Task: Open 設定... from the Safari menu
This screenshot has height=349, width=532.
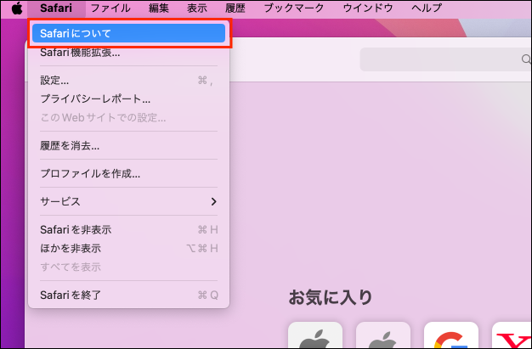Action: 129,81
